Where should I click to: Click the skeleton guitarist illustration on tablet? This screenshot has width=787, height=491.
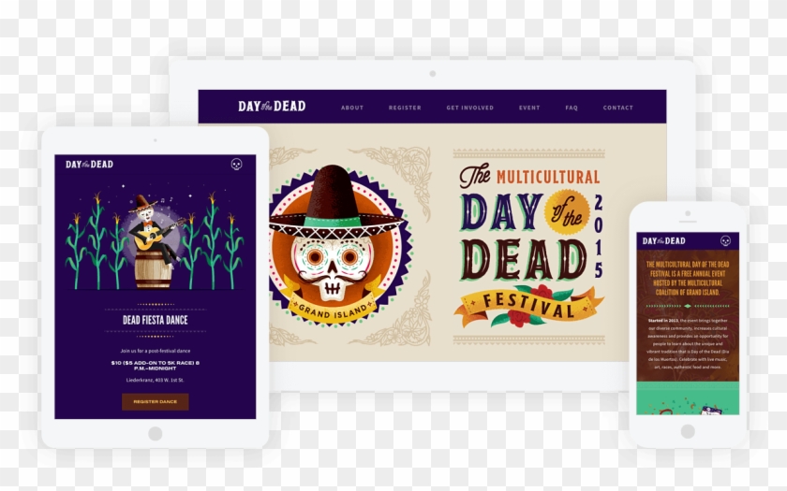pyautogui.click(x=155, y=240)
